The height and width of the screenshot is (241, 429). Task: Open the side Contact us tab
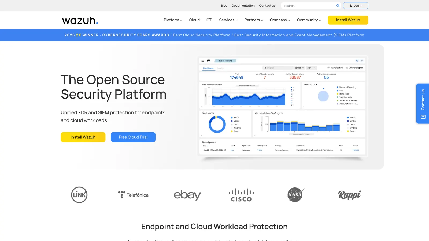pos(423,104)
